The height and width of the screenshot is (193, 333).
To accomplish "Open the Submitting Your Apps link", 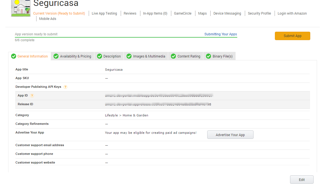I will click(220, 34).
